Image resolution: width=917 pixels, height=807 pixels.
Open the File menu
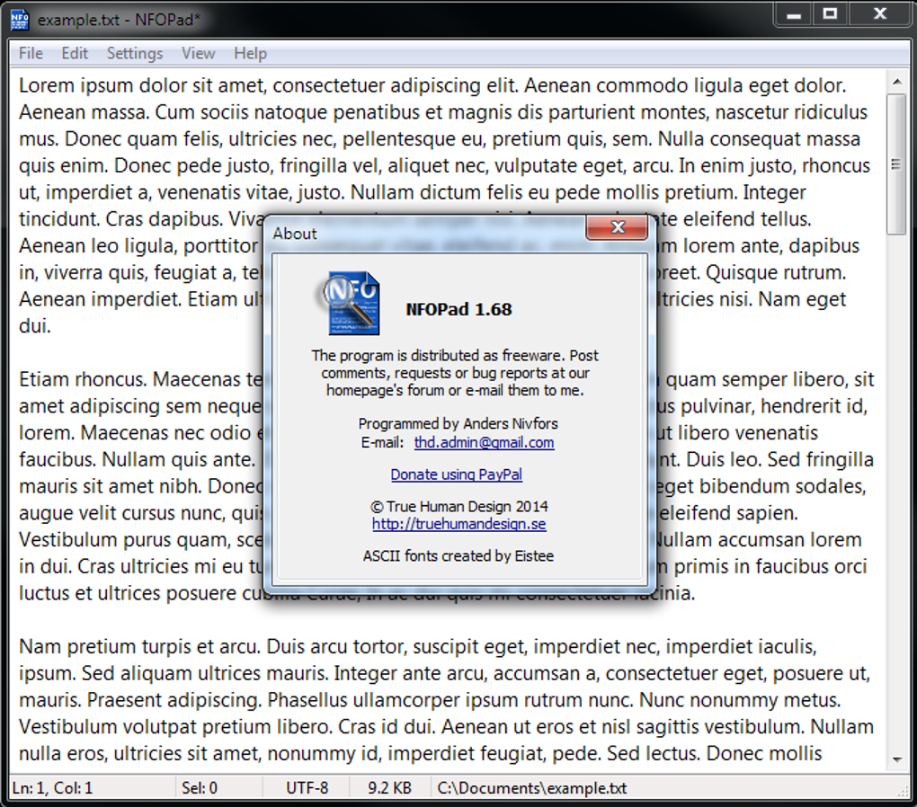pos(31,53)
